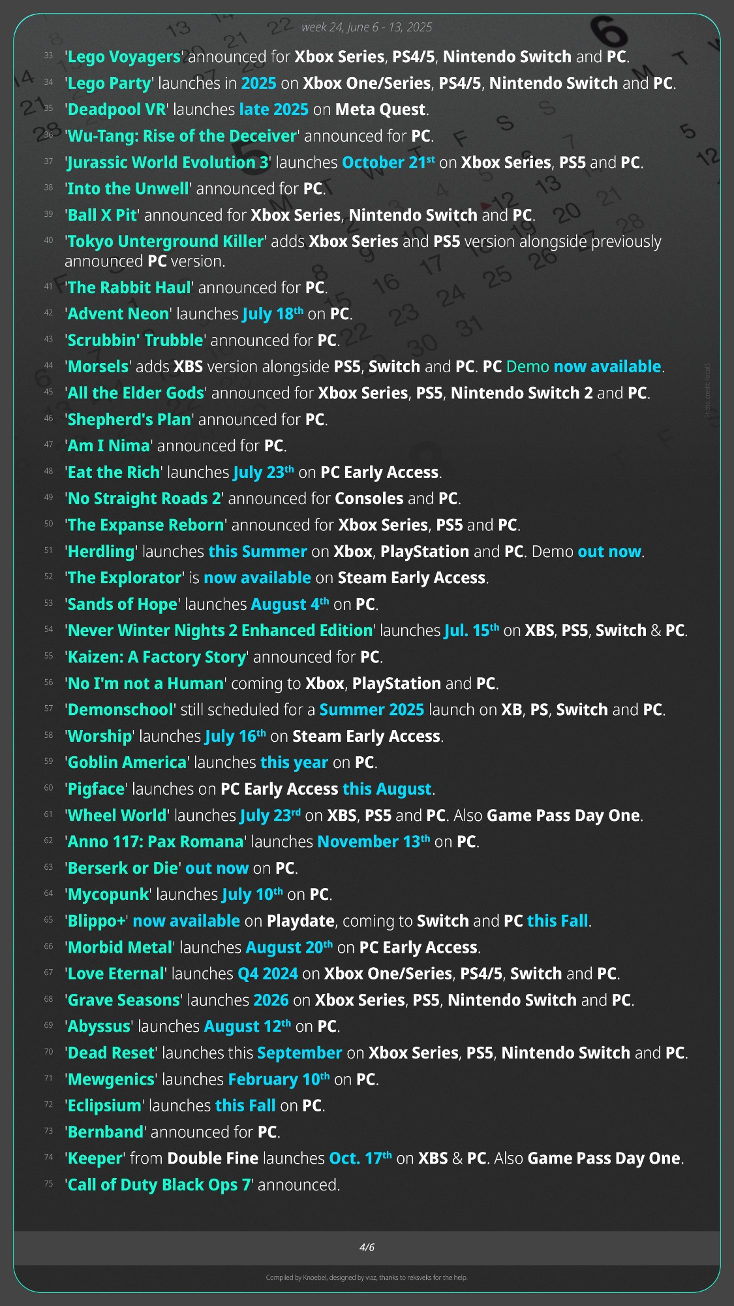Click the 'Compiled by Knoebel' credits line
The image size is (734, 1306).
coord(367,1277)
